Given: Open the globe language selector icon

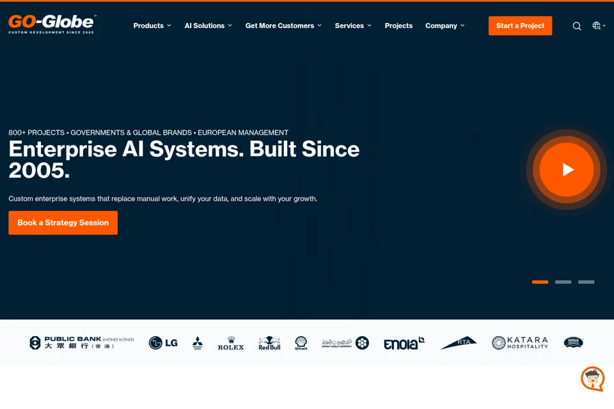Looking at the screenshot, I should point(599,26).
